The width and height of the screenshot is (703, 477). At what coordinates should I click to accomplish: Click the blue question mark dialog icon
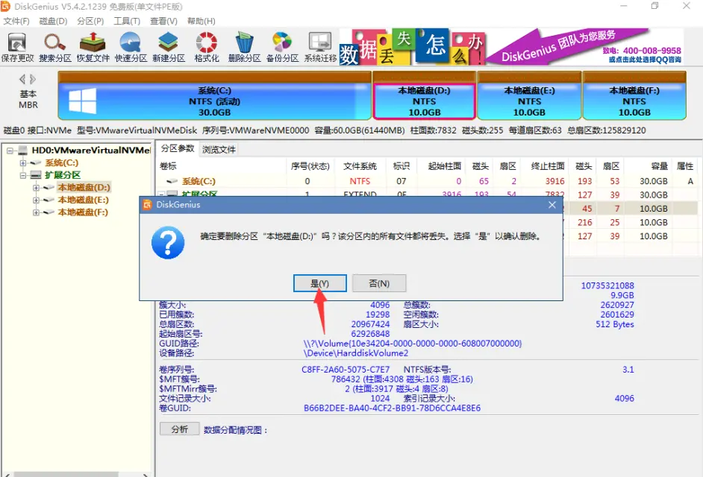tap(168, 242)
